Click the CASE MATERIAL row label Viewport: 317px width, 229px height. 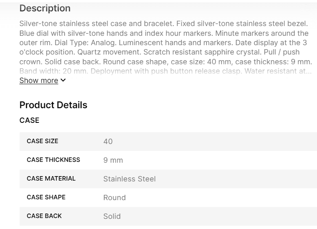(51, 179)
